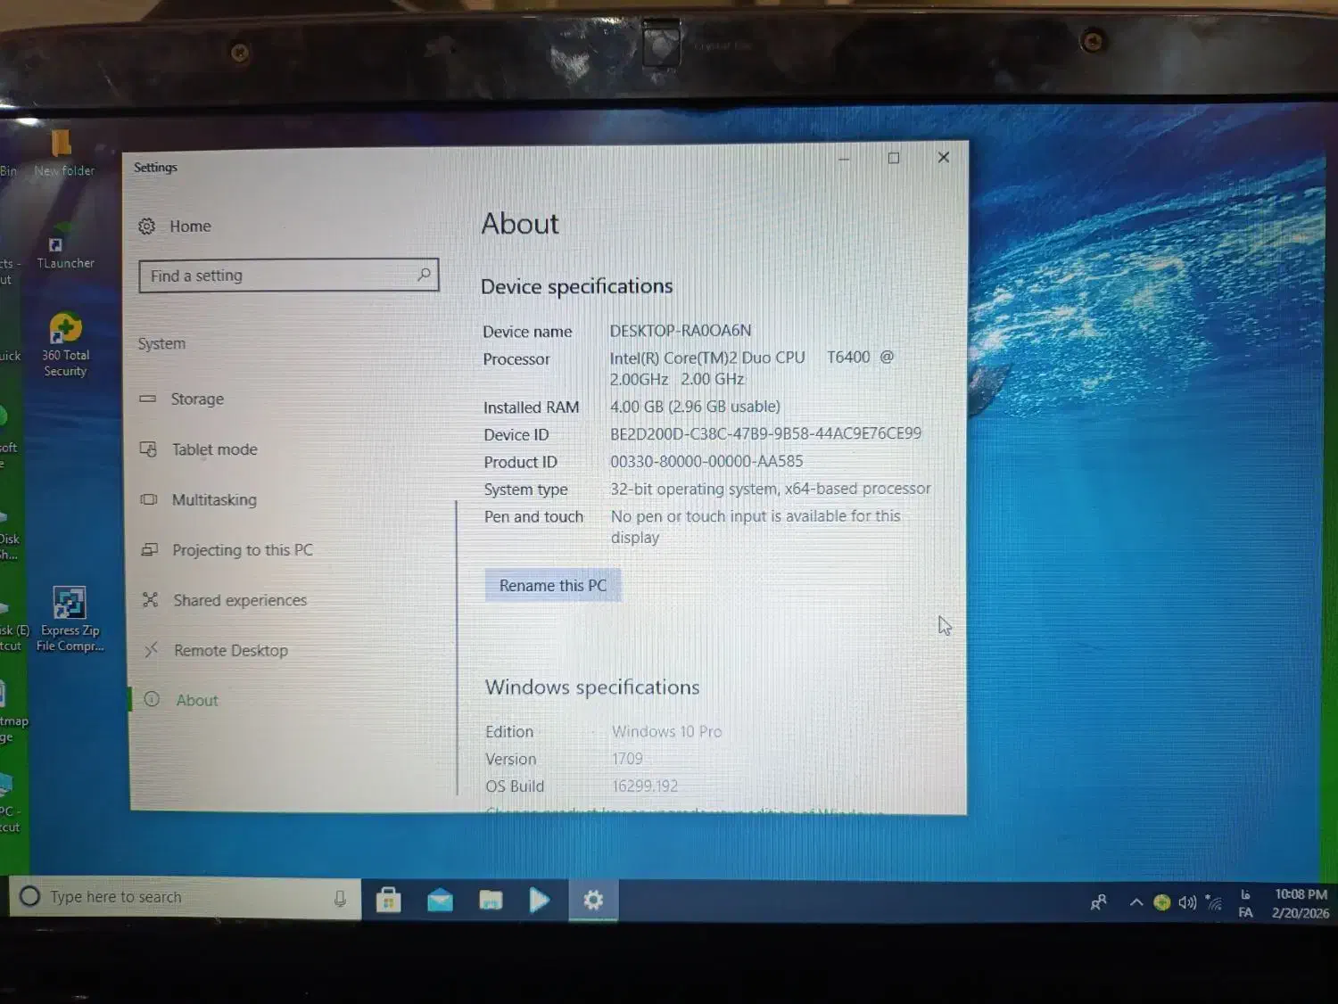
Task: Maximize the Settings window
Action: pos(894,158)
